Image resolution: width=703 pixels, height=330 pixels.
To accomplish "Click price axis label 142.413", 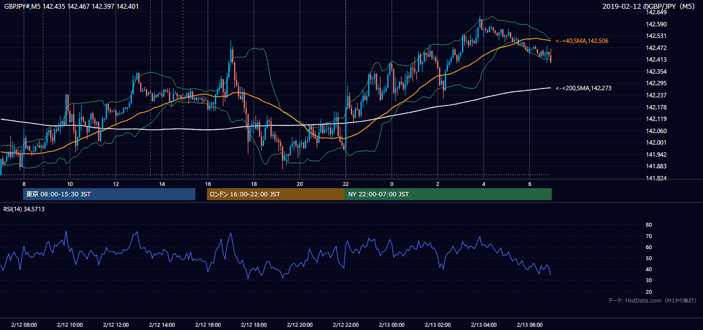I will [x=656, y=59].
